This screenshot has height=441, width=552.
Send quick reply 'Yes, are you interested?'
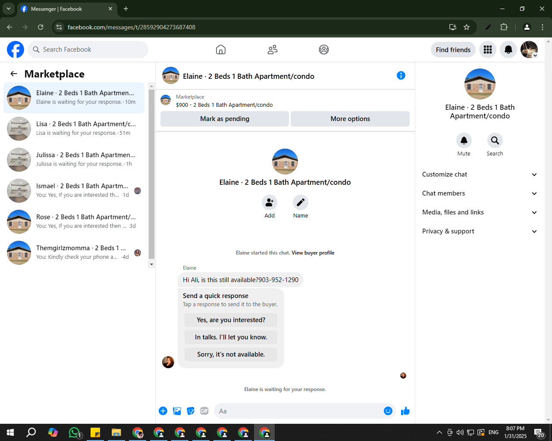(x=231, y=320)
